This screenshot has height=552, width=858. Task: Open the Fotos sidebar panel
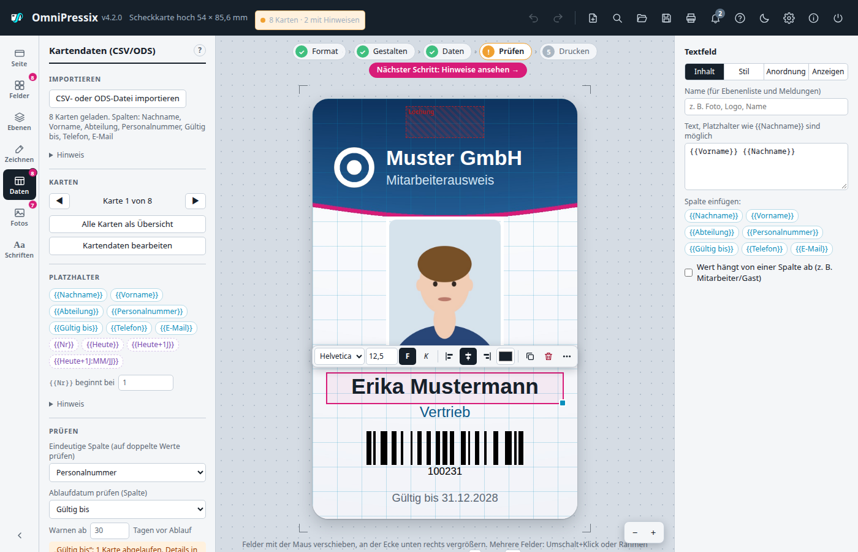(19, 217)
